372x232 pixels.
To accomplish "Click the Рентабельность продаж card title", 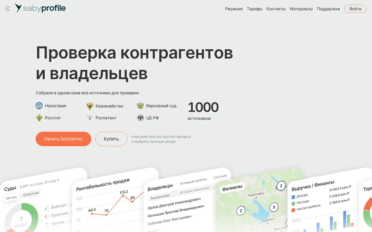I will click(103, 185).
